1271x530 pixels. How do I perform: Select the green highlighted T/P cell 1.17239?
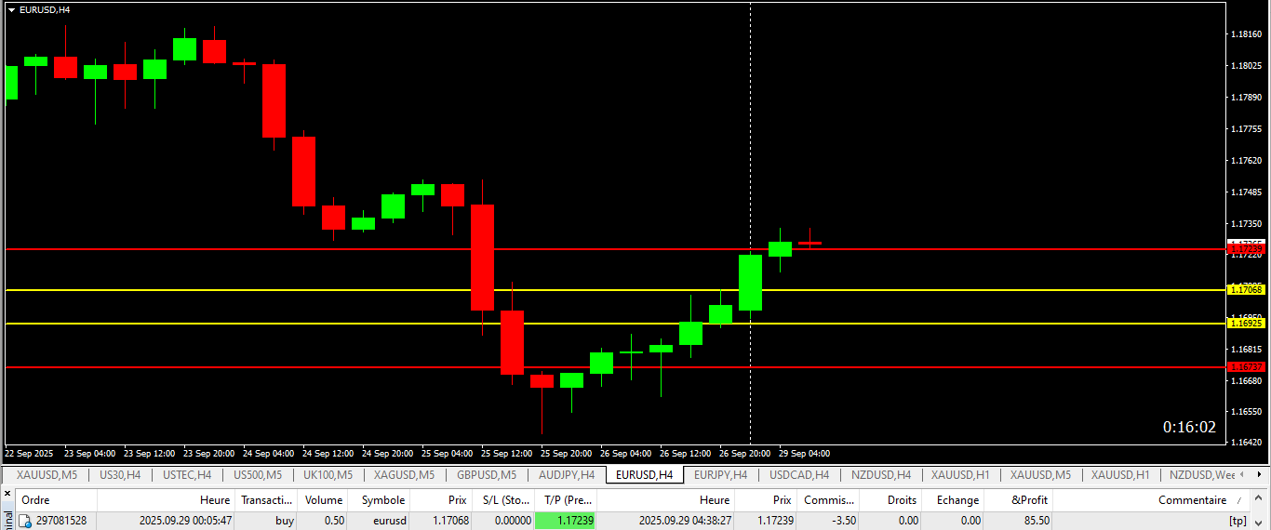[x=565, y=521]
